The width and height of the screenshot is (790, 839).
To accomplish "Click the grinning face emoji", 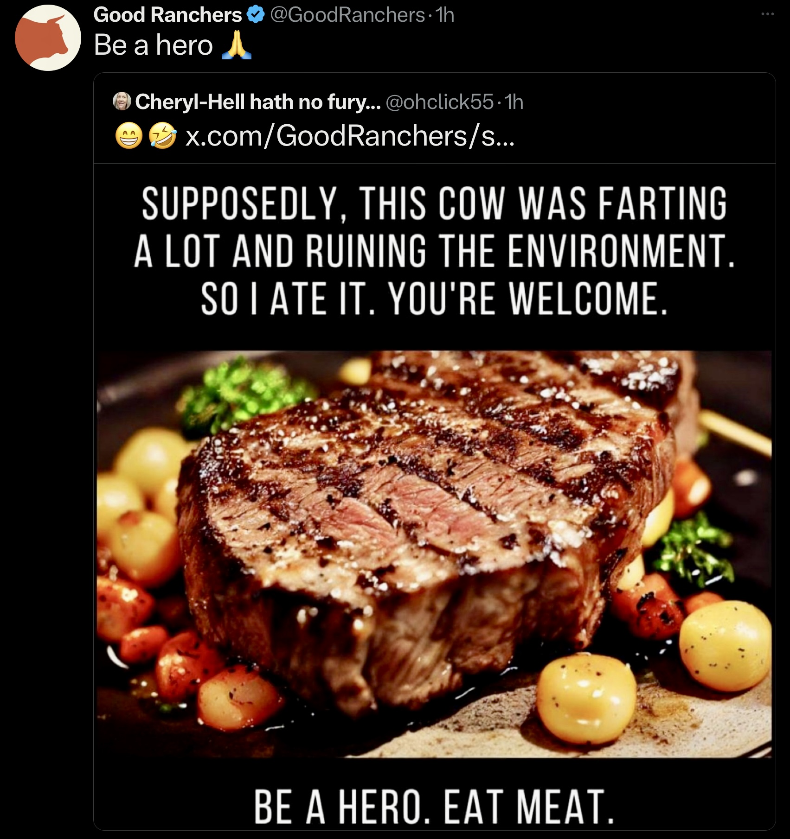I will tap(128, 137).
